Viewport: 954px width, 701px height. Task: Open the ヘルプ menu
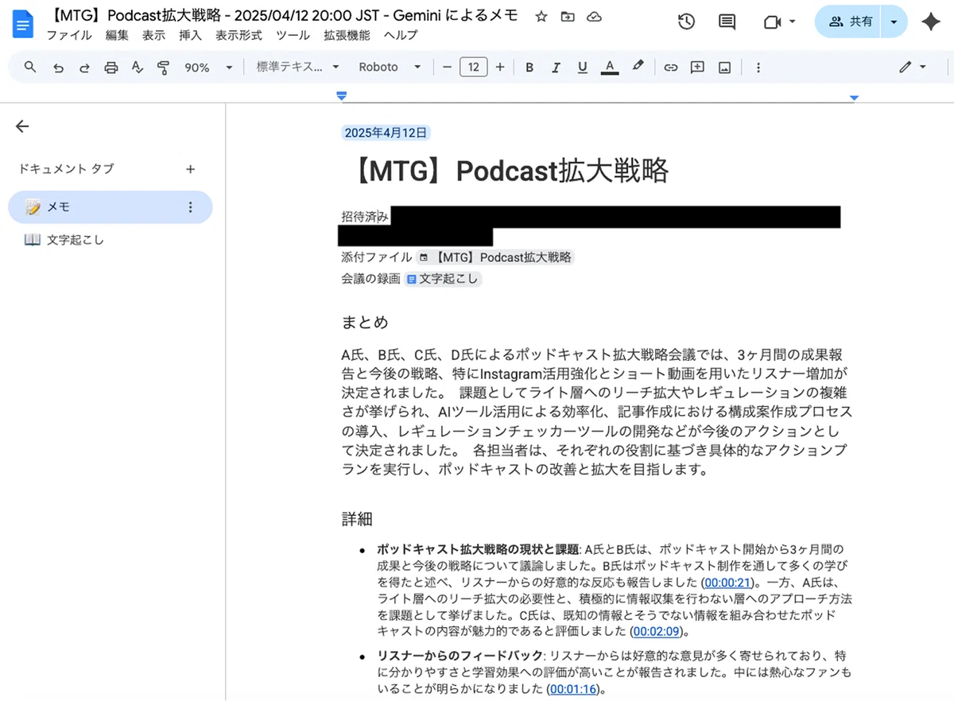pyautogui.click(x=401, y=36)
